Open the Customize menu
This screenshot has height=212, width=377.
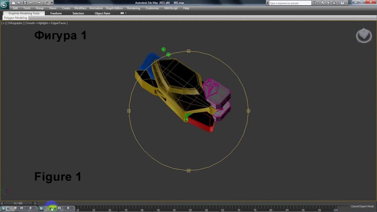tap(152, 8)
